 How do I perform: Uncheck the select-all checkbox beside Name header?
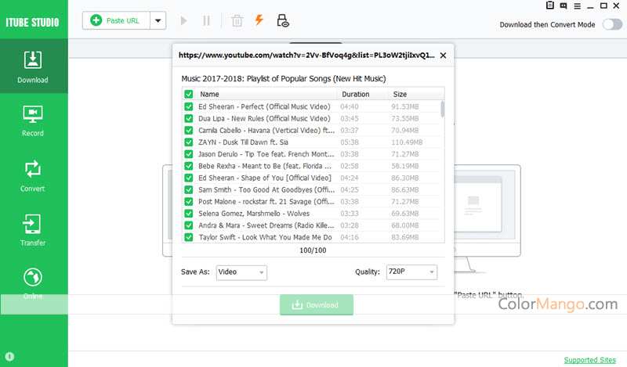tap(188, 94)
